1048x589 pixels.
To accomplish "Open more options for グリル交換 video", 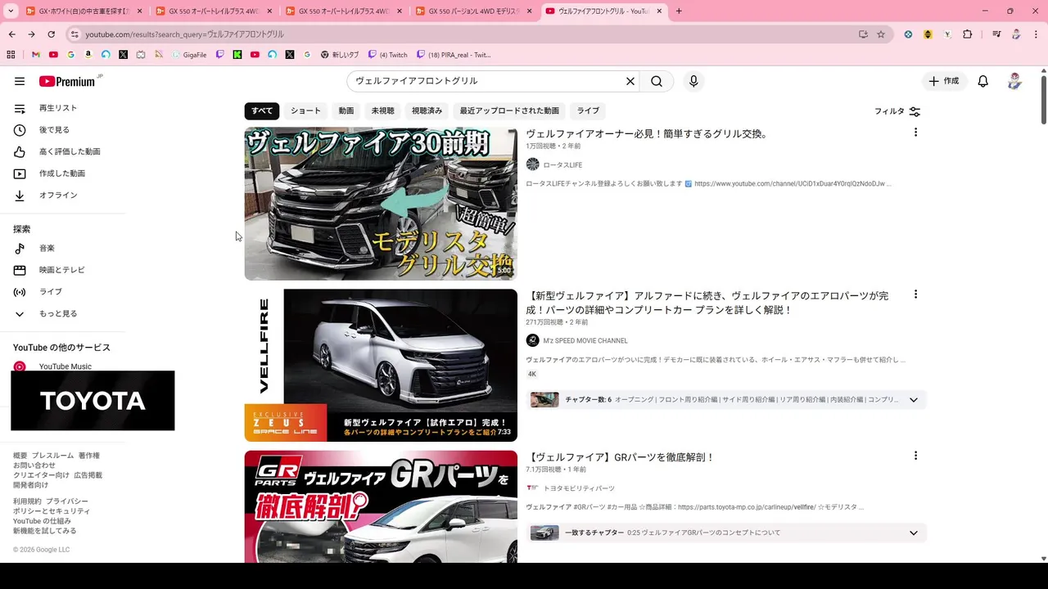I will tap(915, 133).
